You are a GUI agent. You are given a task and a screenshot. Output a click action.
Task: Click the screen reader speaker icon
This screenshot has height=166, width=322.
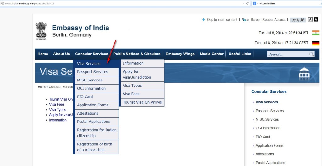(245, 20)
